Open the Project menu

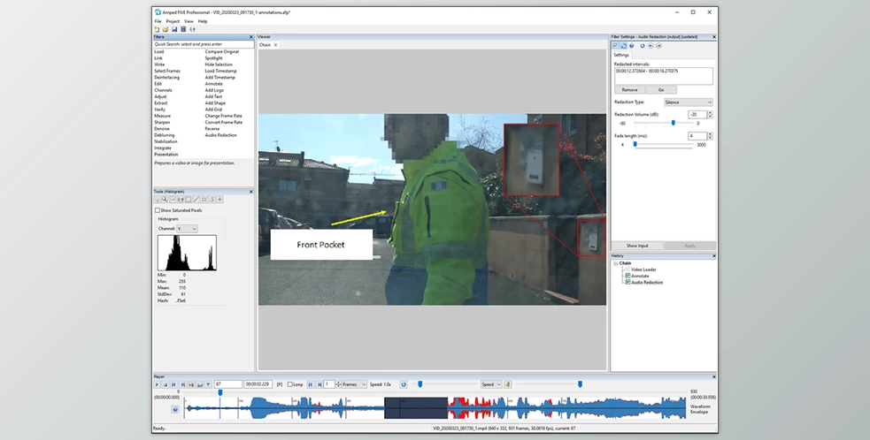pos(173,21)
